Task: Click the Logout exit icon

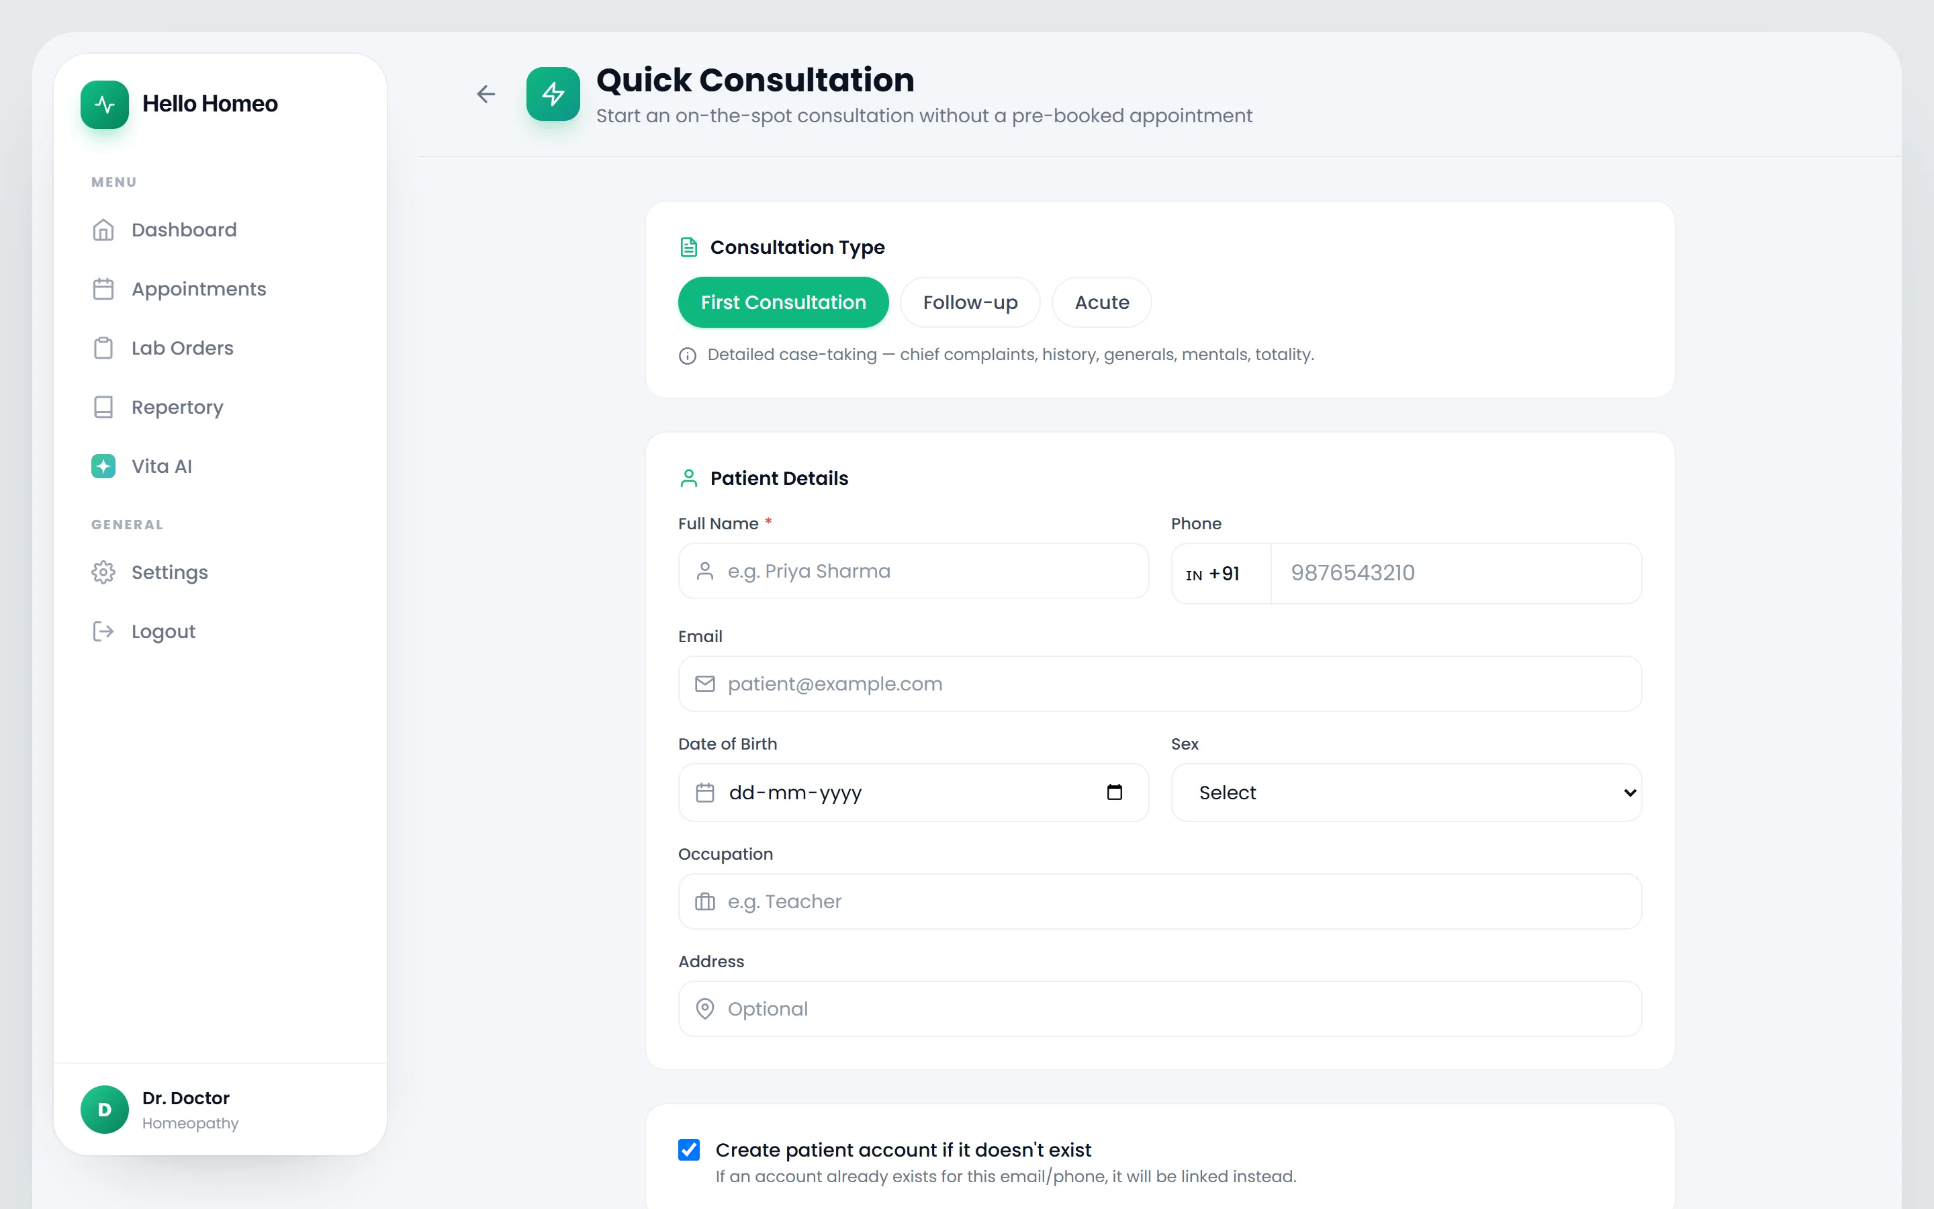Action: (103, 631)
